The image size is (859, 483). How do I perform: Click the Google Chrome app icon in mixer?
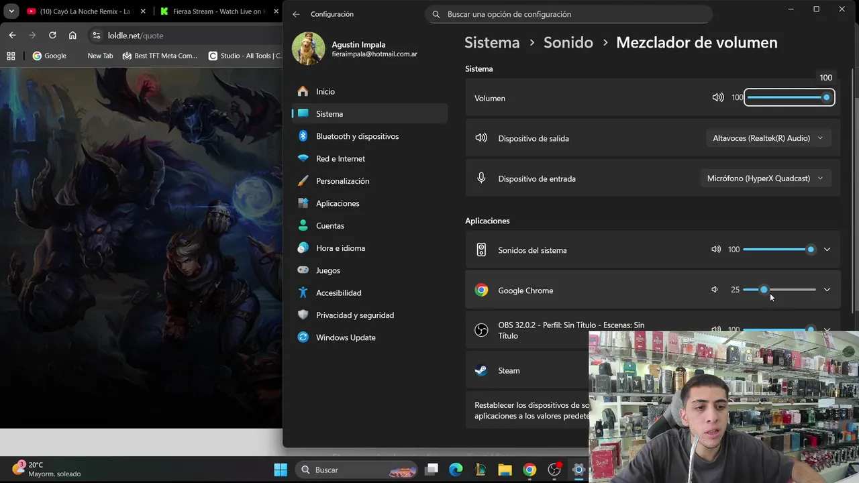(x=481, y=290)
